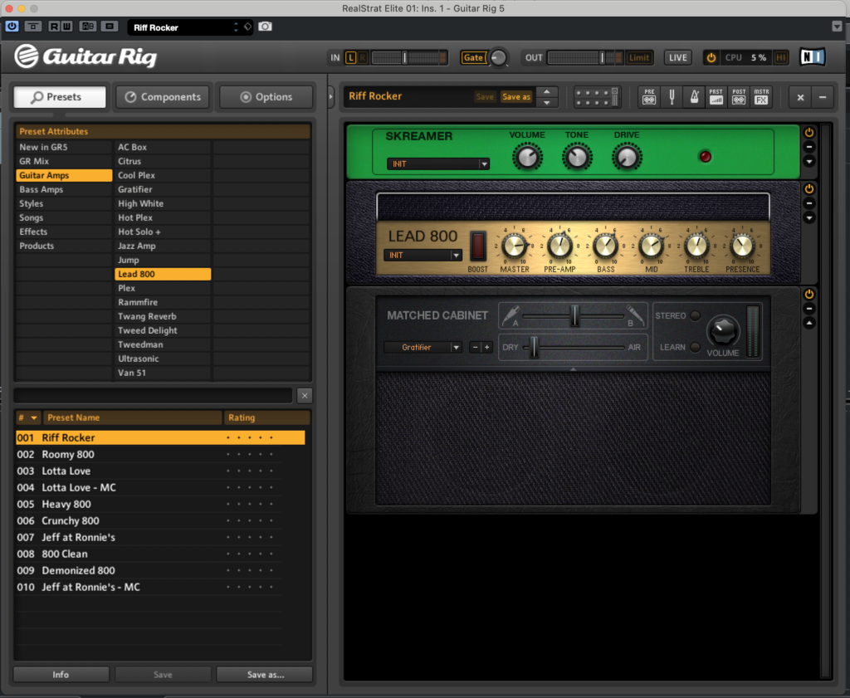This screenshot has height=698, width=850.
Task: Switch to the Components tab
Action: tap(163, 97)
